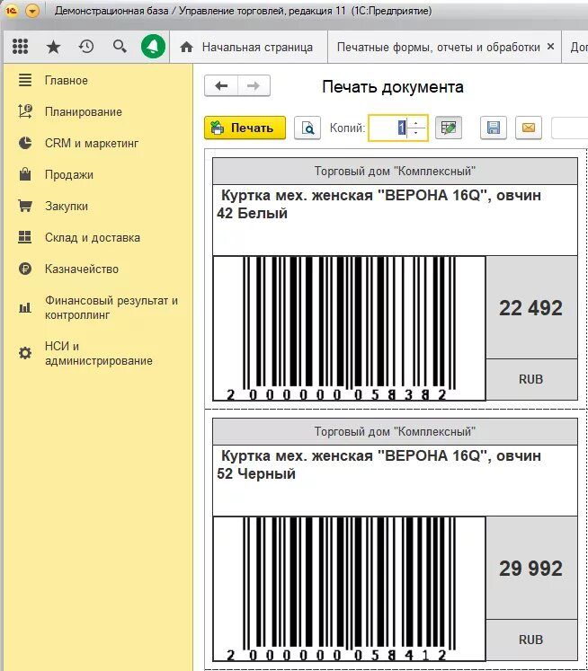Screen dimensions: 588x671
Task: Click the 1C application logo icon
Action: coord(11,11)
